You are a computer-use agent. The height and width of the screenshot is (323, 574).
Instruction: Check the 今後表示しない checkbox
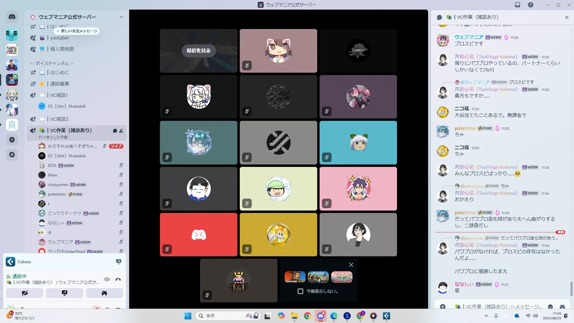[x=300, y=291]
